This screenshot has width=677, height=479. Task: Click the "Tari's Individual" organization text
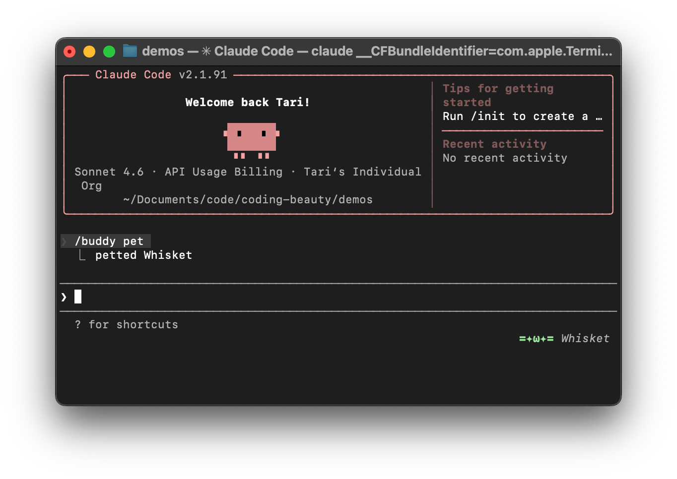(362, 172)
